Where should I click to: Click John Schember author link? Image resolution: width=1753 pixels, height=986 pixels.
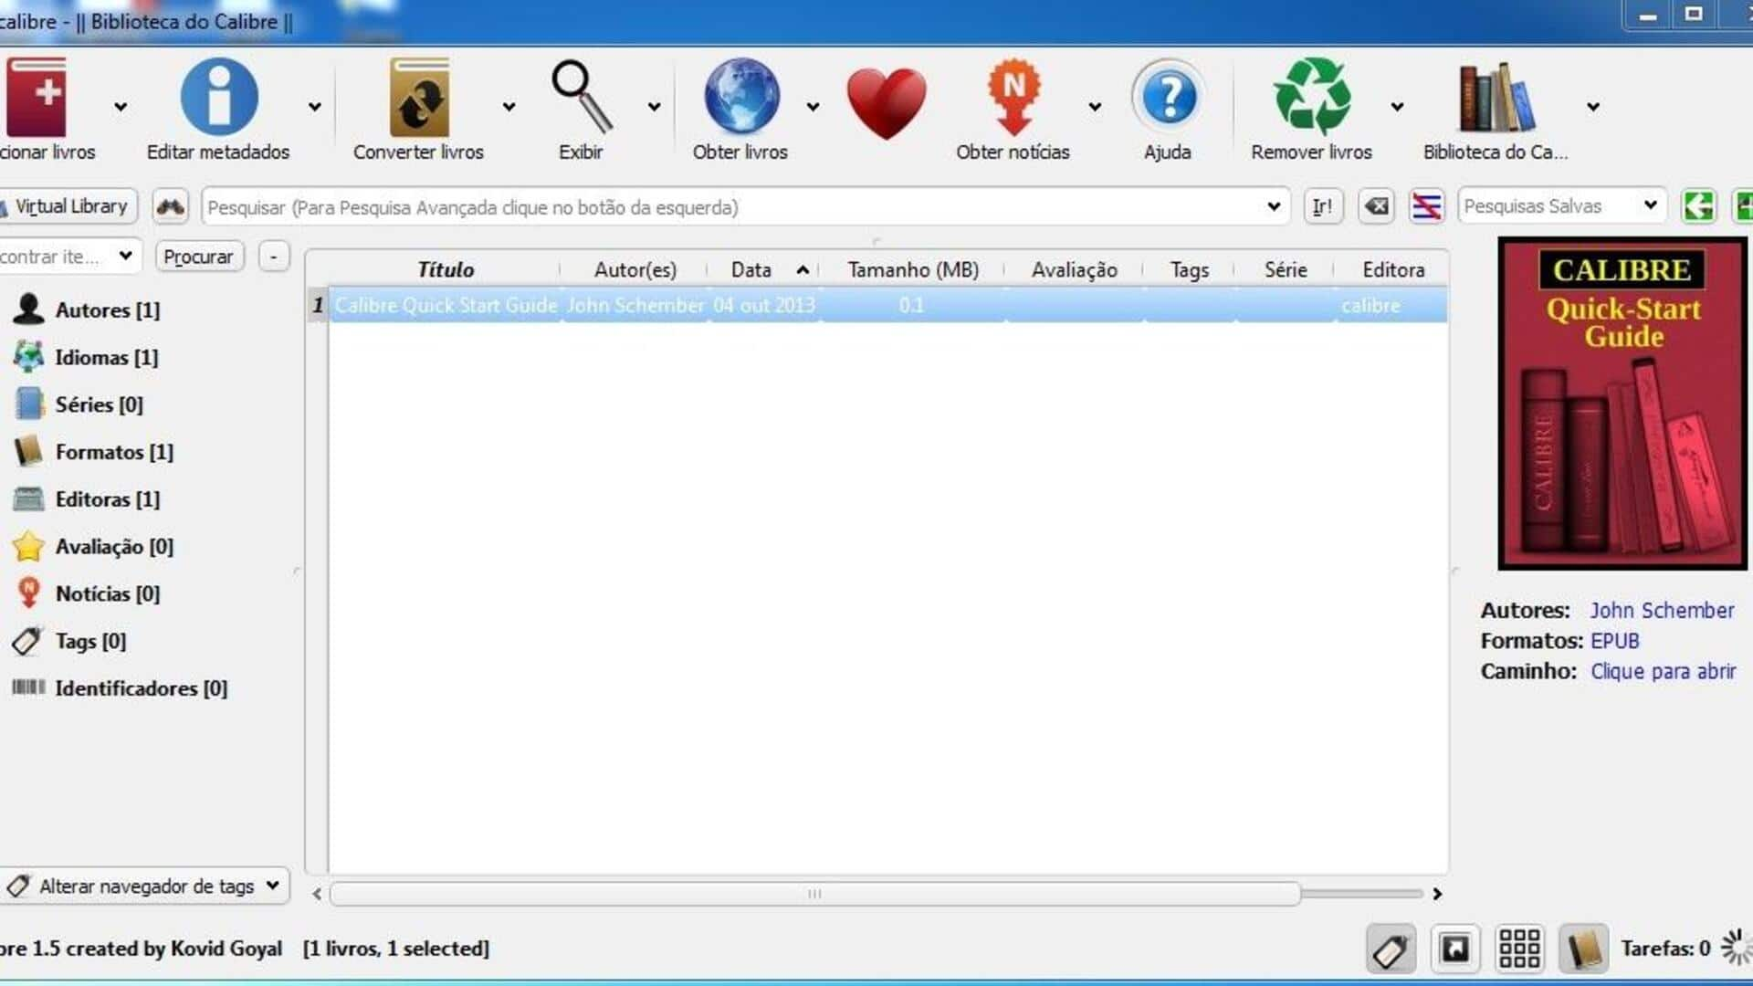(1662, 611)
